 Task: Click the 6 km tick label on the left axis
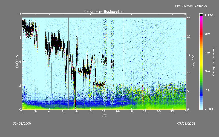pyautogui.click(x=20, y=38)
